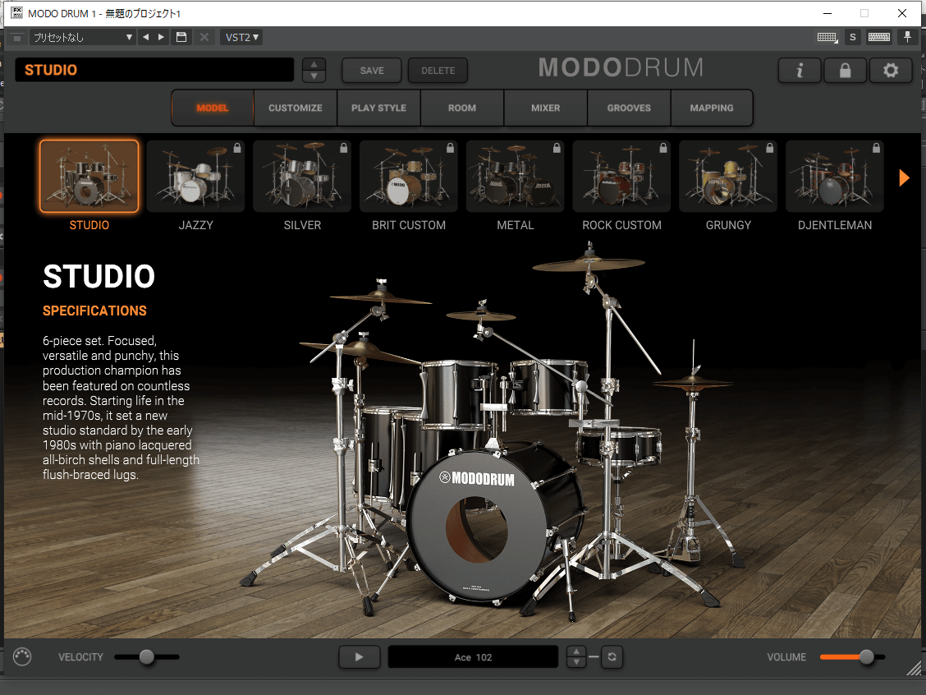Click the lock icon on JAZZY kit

pos(236,148)
